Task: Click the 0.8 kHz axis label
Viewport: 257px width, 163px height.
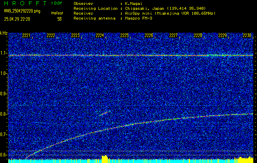Action: pyautogui.click(x=4, y=114)
